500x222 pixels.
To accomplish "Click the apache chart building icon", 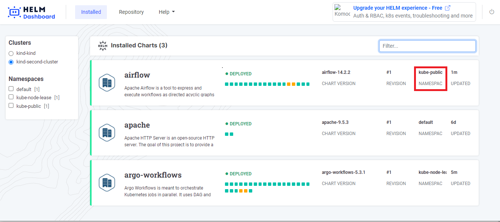I will [x=107, y=132].
